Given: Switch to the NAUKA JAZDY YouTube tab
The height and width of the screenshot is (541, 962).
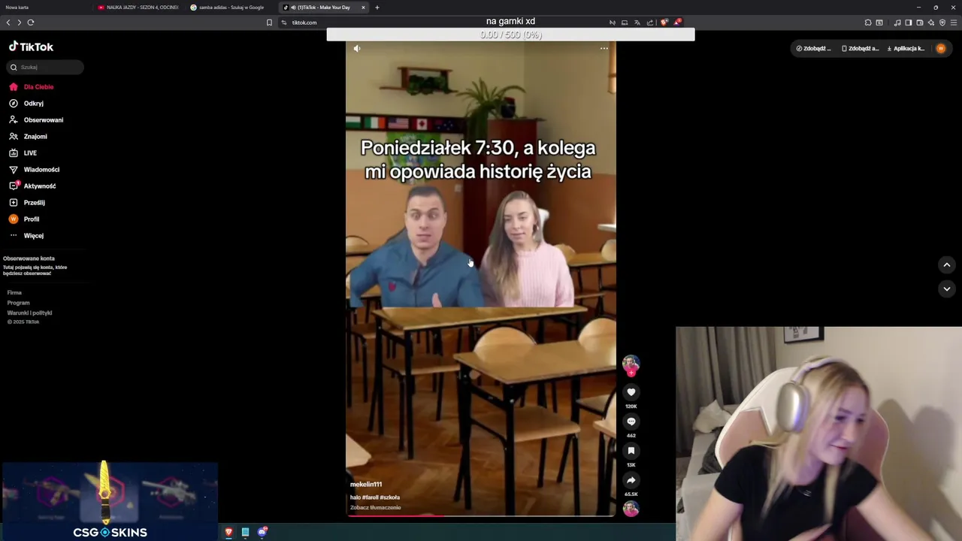Looking at the screenshot, I should 139,8.
